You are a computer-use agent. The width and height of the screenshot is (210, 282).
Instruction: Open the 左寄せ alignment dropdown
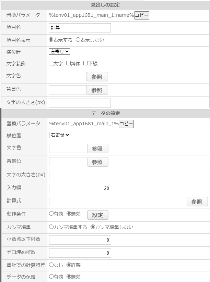59,52
